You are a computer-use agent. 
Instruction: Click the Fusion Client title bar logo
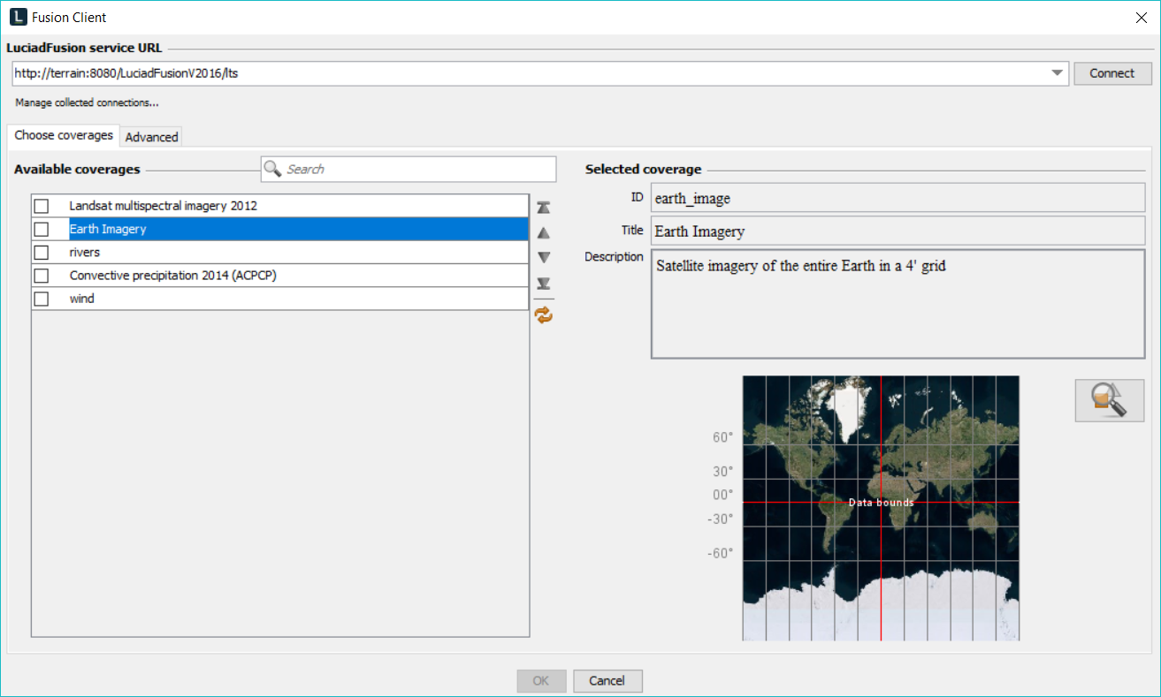pyautogui.click(x=18, y=17)
